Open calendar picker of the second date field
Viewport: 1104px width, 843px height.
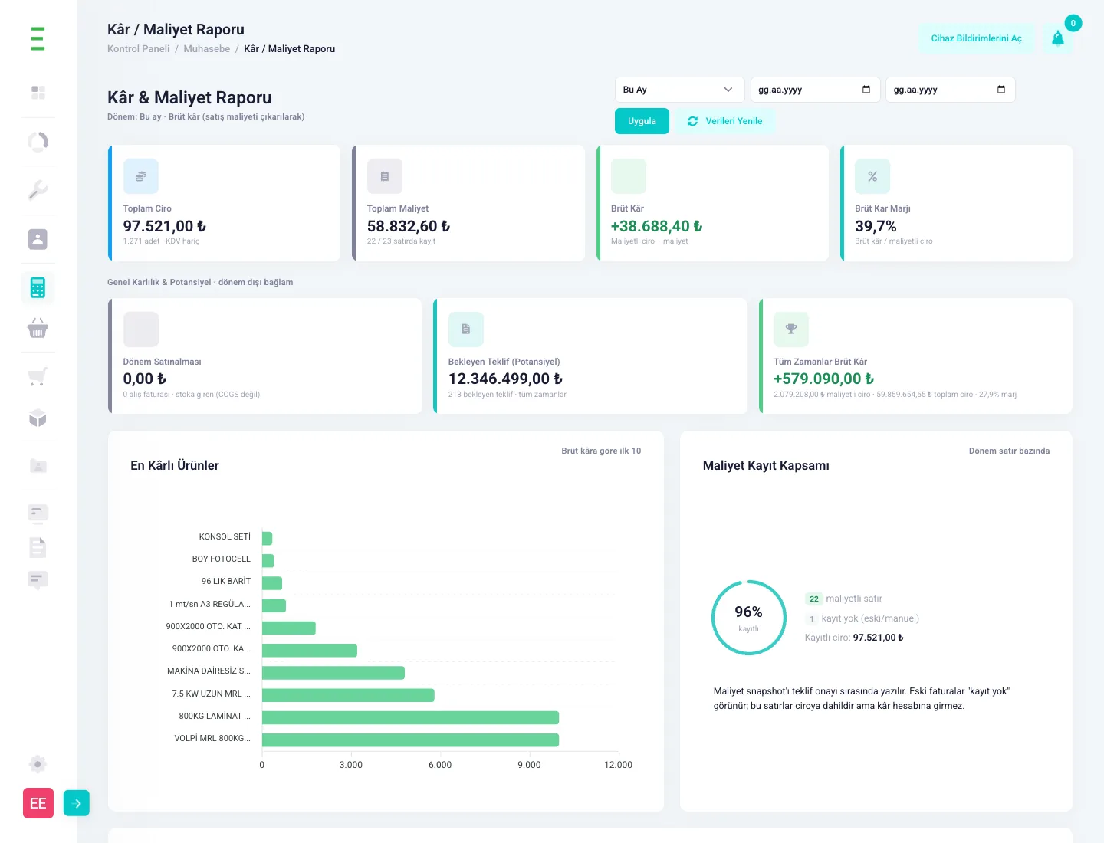click(x=1001, y=90)
